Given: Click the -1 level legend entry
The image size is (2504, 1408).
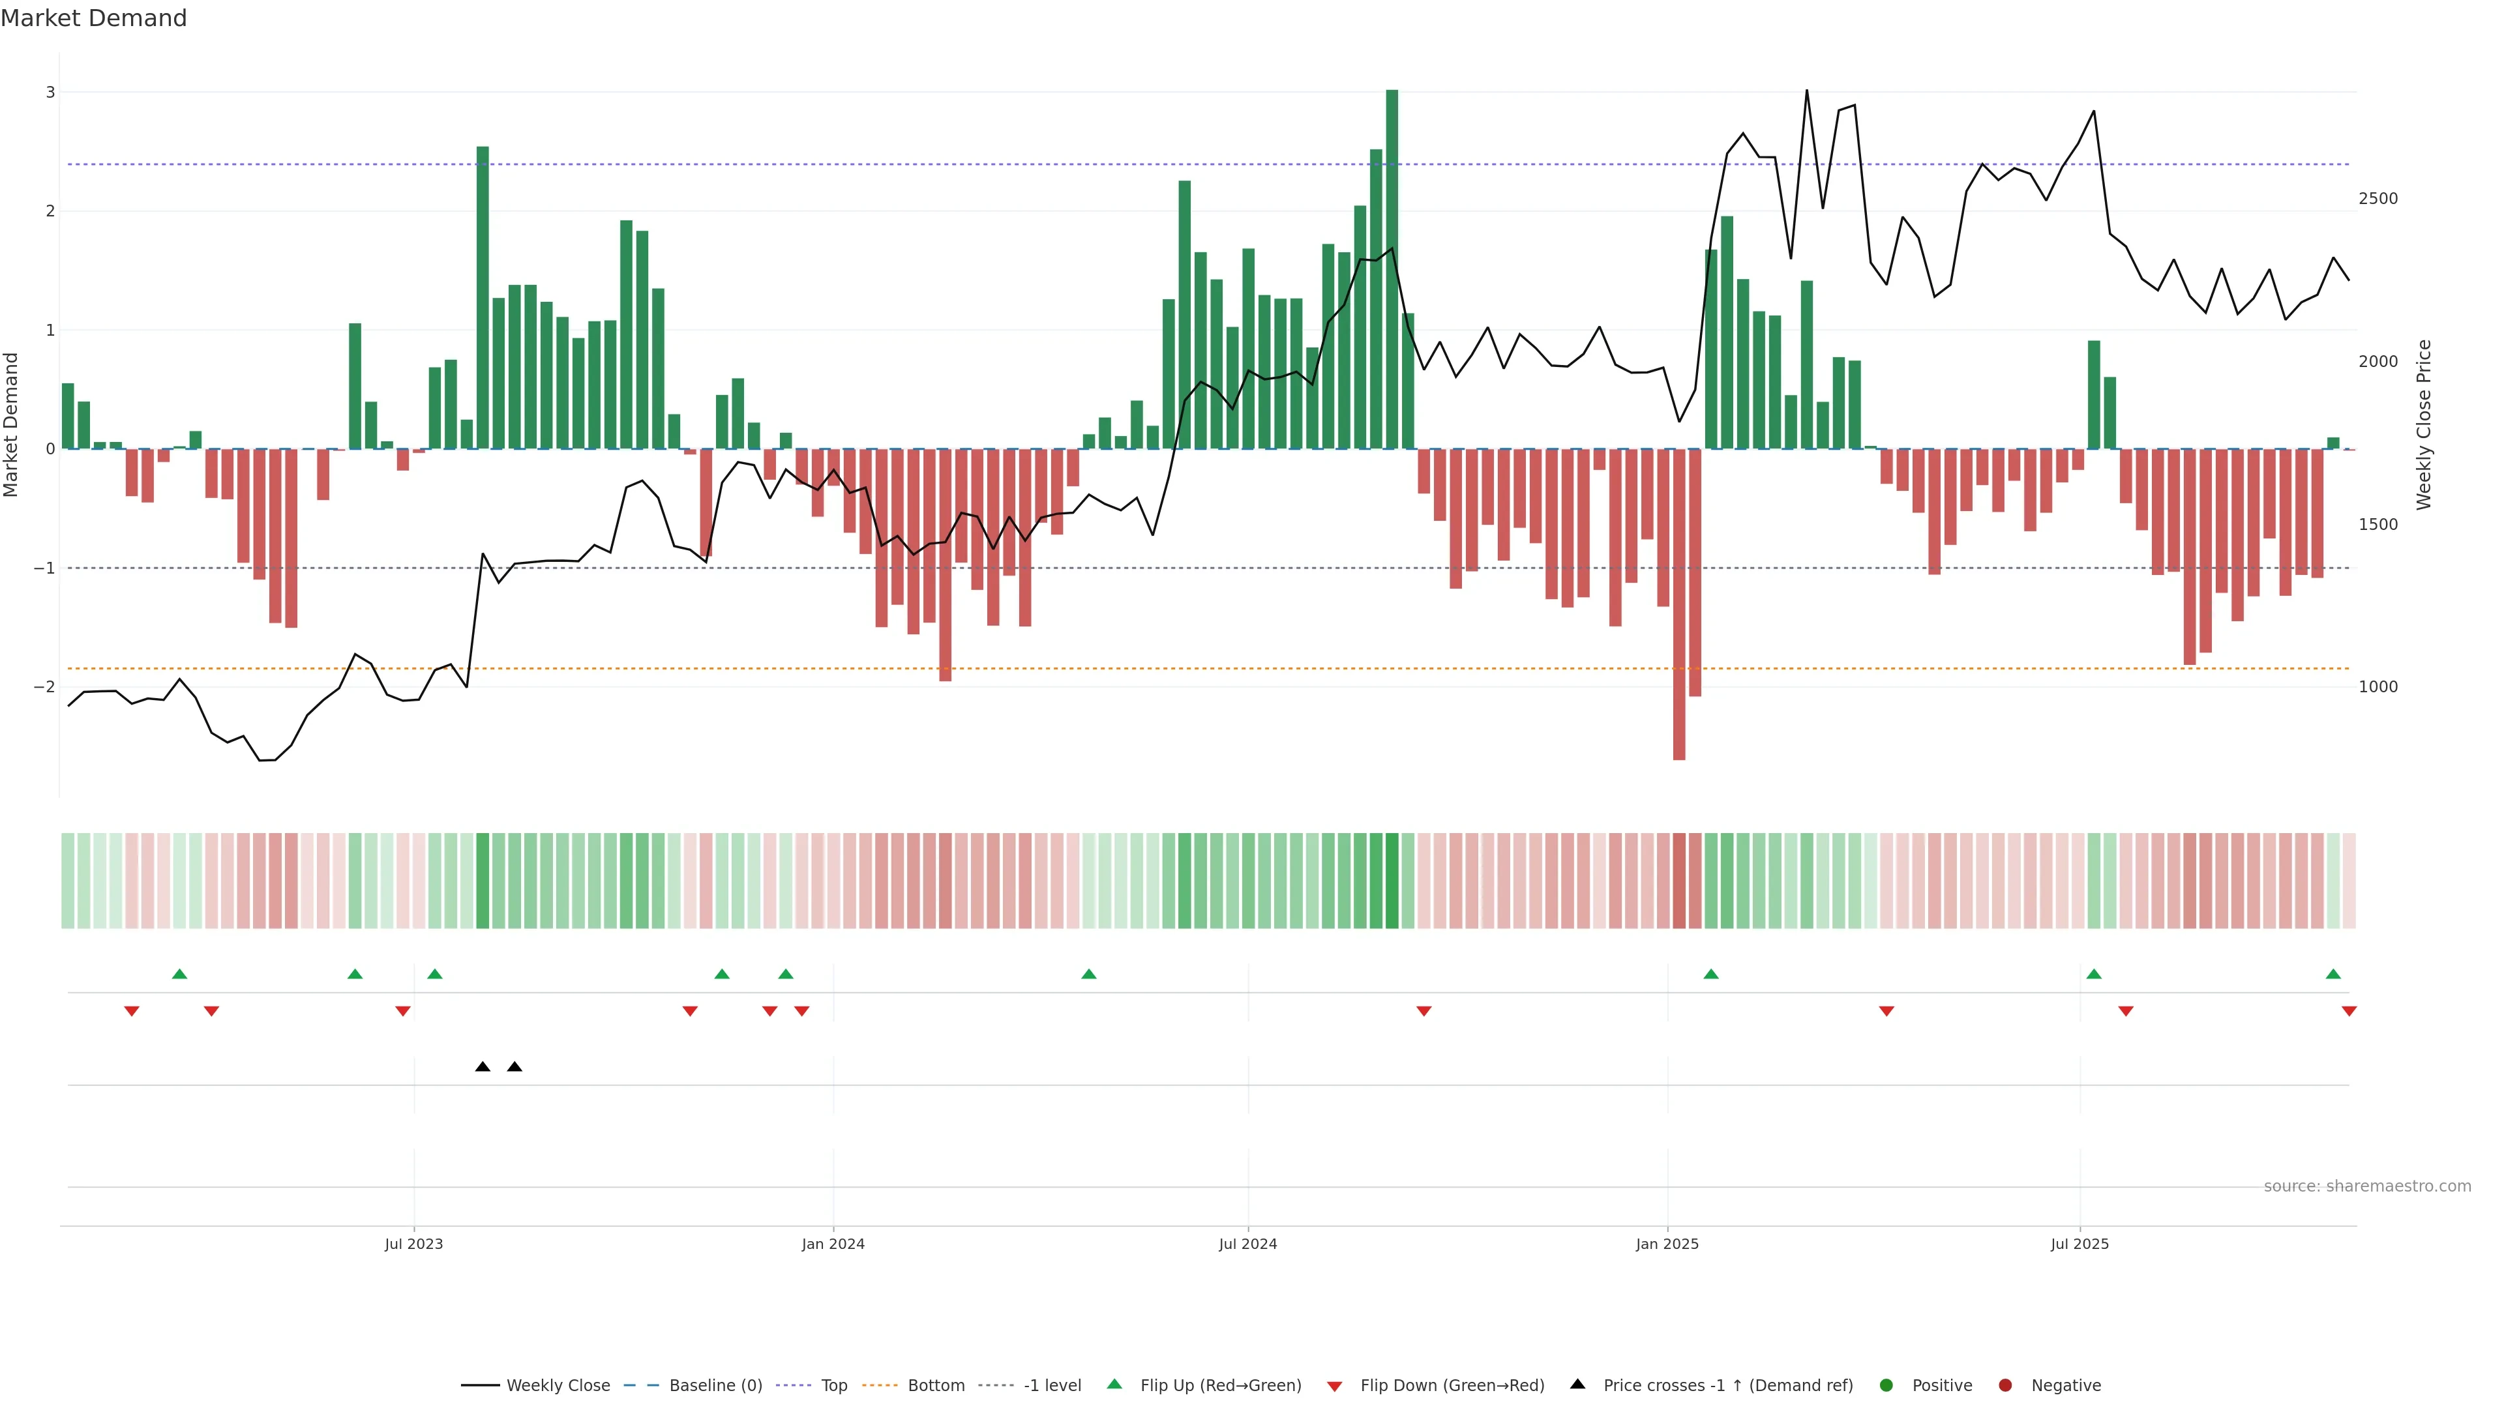Looking at the screenshot, I should pyautogui.click(x=1052, y=1385).
